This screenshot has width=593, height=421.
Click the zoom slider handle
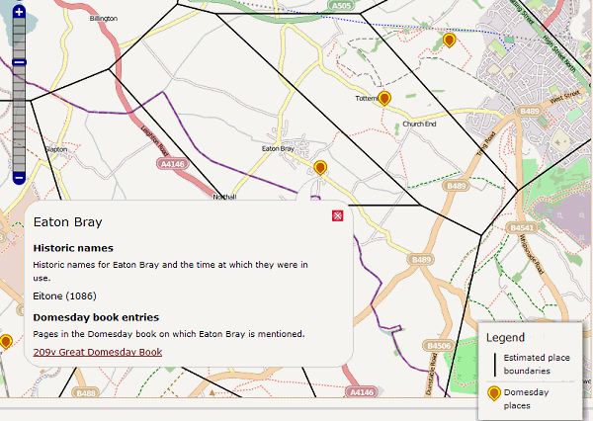pos(19,63)
